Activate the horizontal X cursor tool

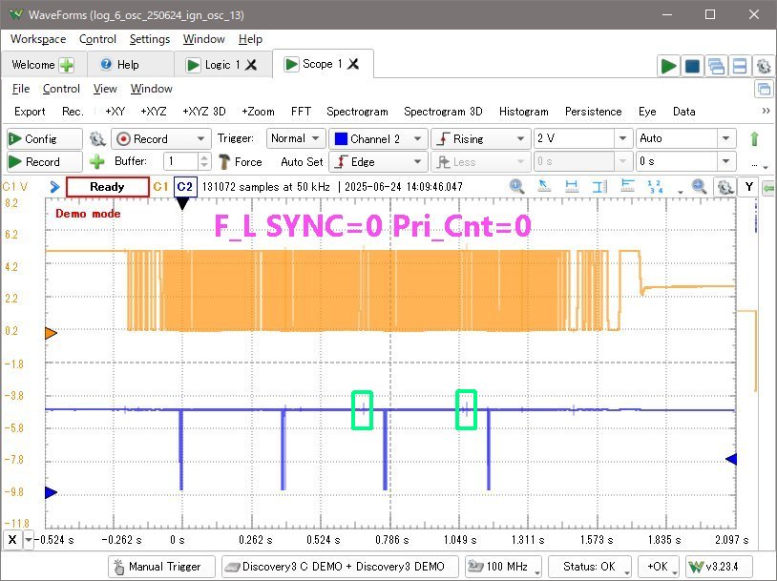click(x=572, y=187)
